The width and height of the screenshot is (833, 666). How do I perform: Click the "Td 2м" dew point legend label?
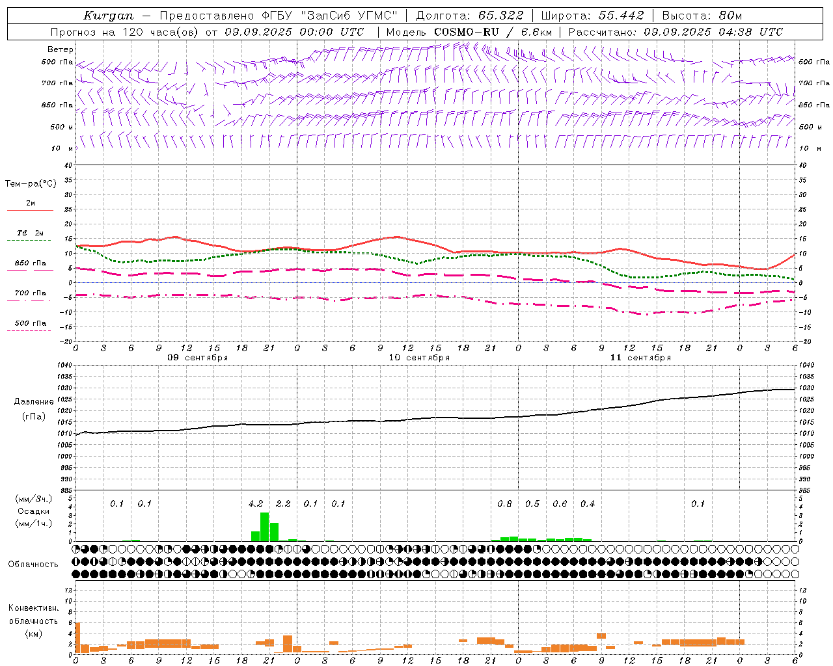(x=31, y=233)
